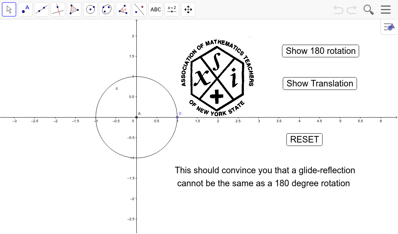Select the Ellipse conic tool
This screenshot has height=234, width=398.
[107, 10]
